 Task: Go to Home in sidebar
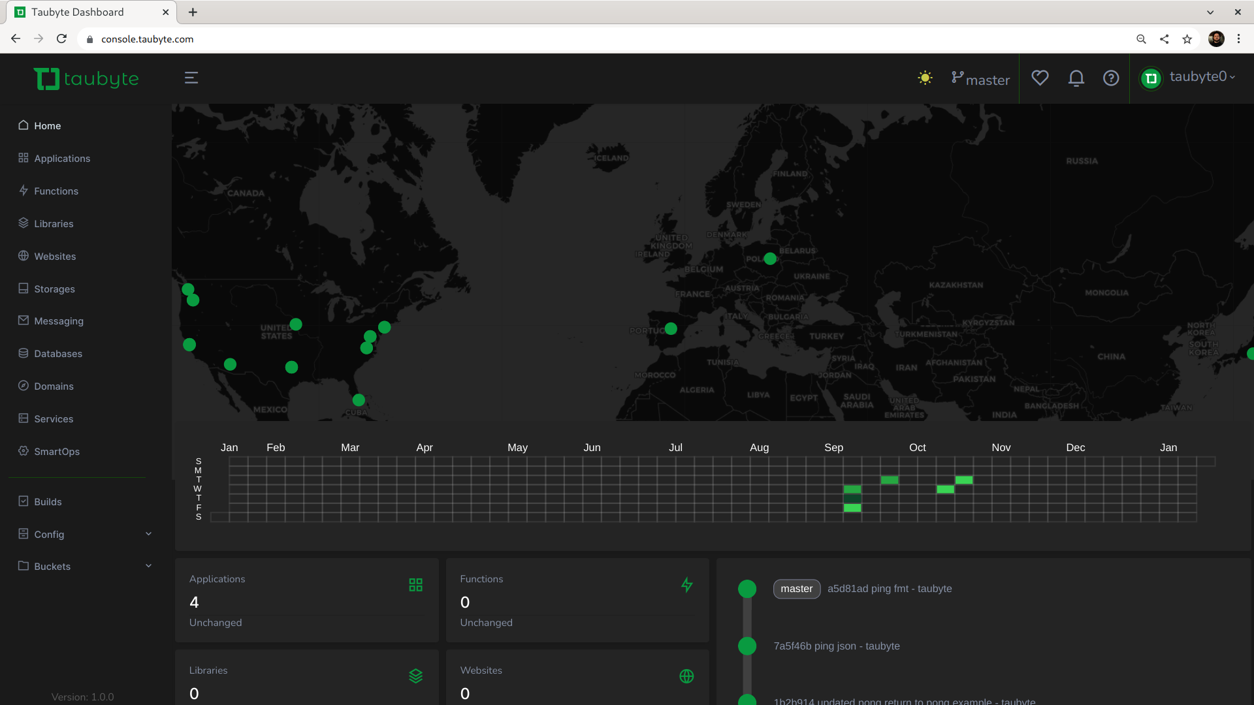click(48, 126)
